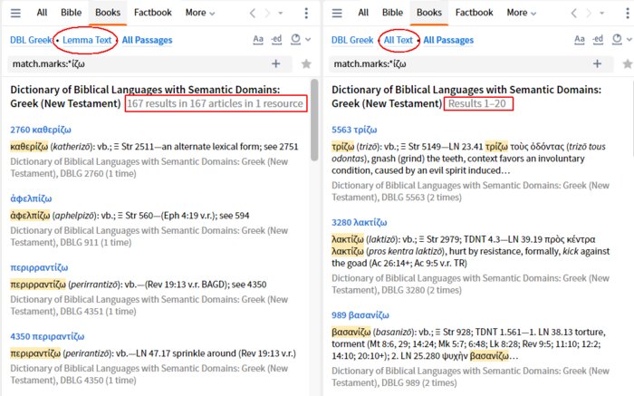Go back in right panel search history

574,14
